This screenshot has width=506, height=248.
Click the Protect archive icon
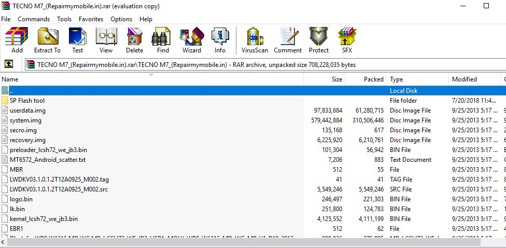tap(318, 40)
